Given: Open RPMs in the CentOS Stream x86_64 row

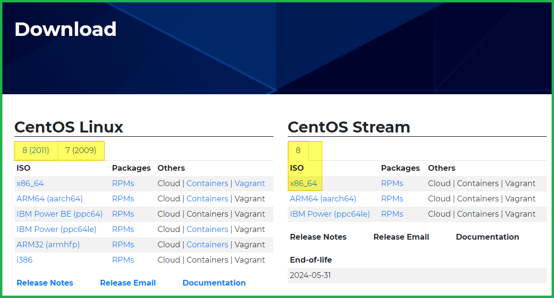Looking at the screenshot, I should (392, 184).
